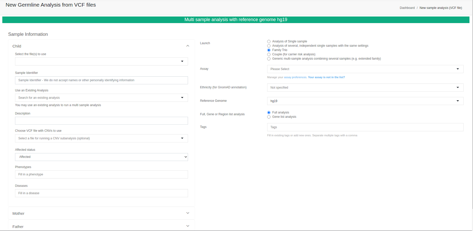Click 'Your assay is not in the list?' link
This screenshot has height=231, width=473.
pos(326,77)
